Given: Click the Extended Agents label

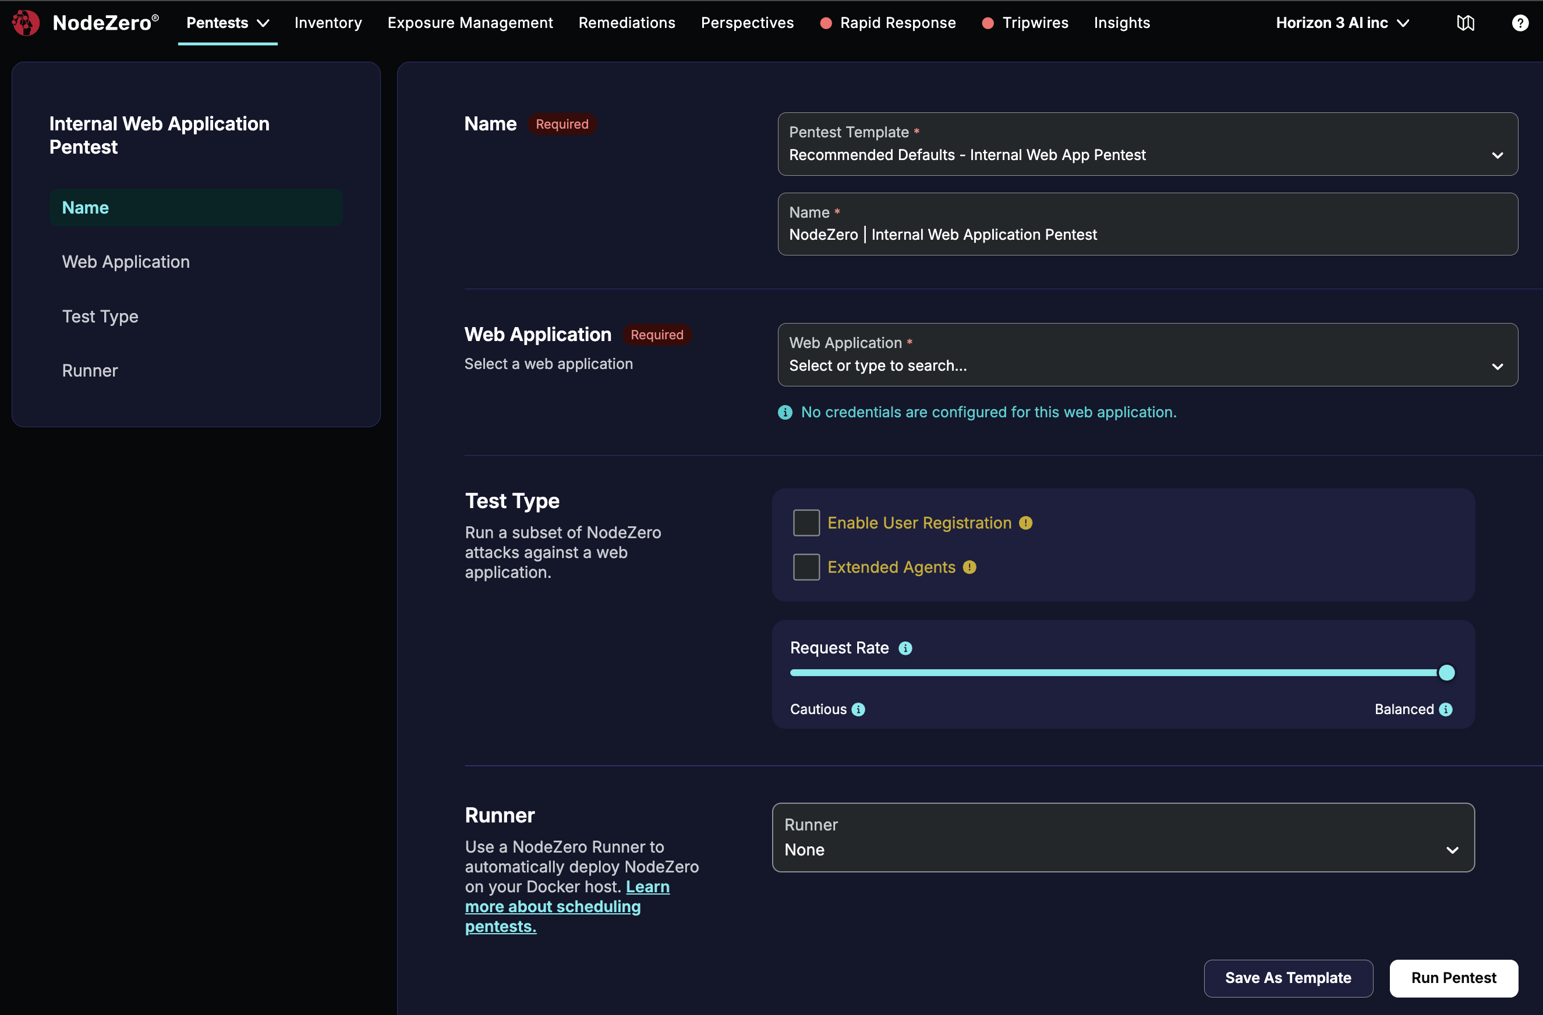Looking at the screenshot, I should (891, 567).
